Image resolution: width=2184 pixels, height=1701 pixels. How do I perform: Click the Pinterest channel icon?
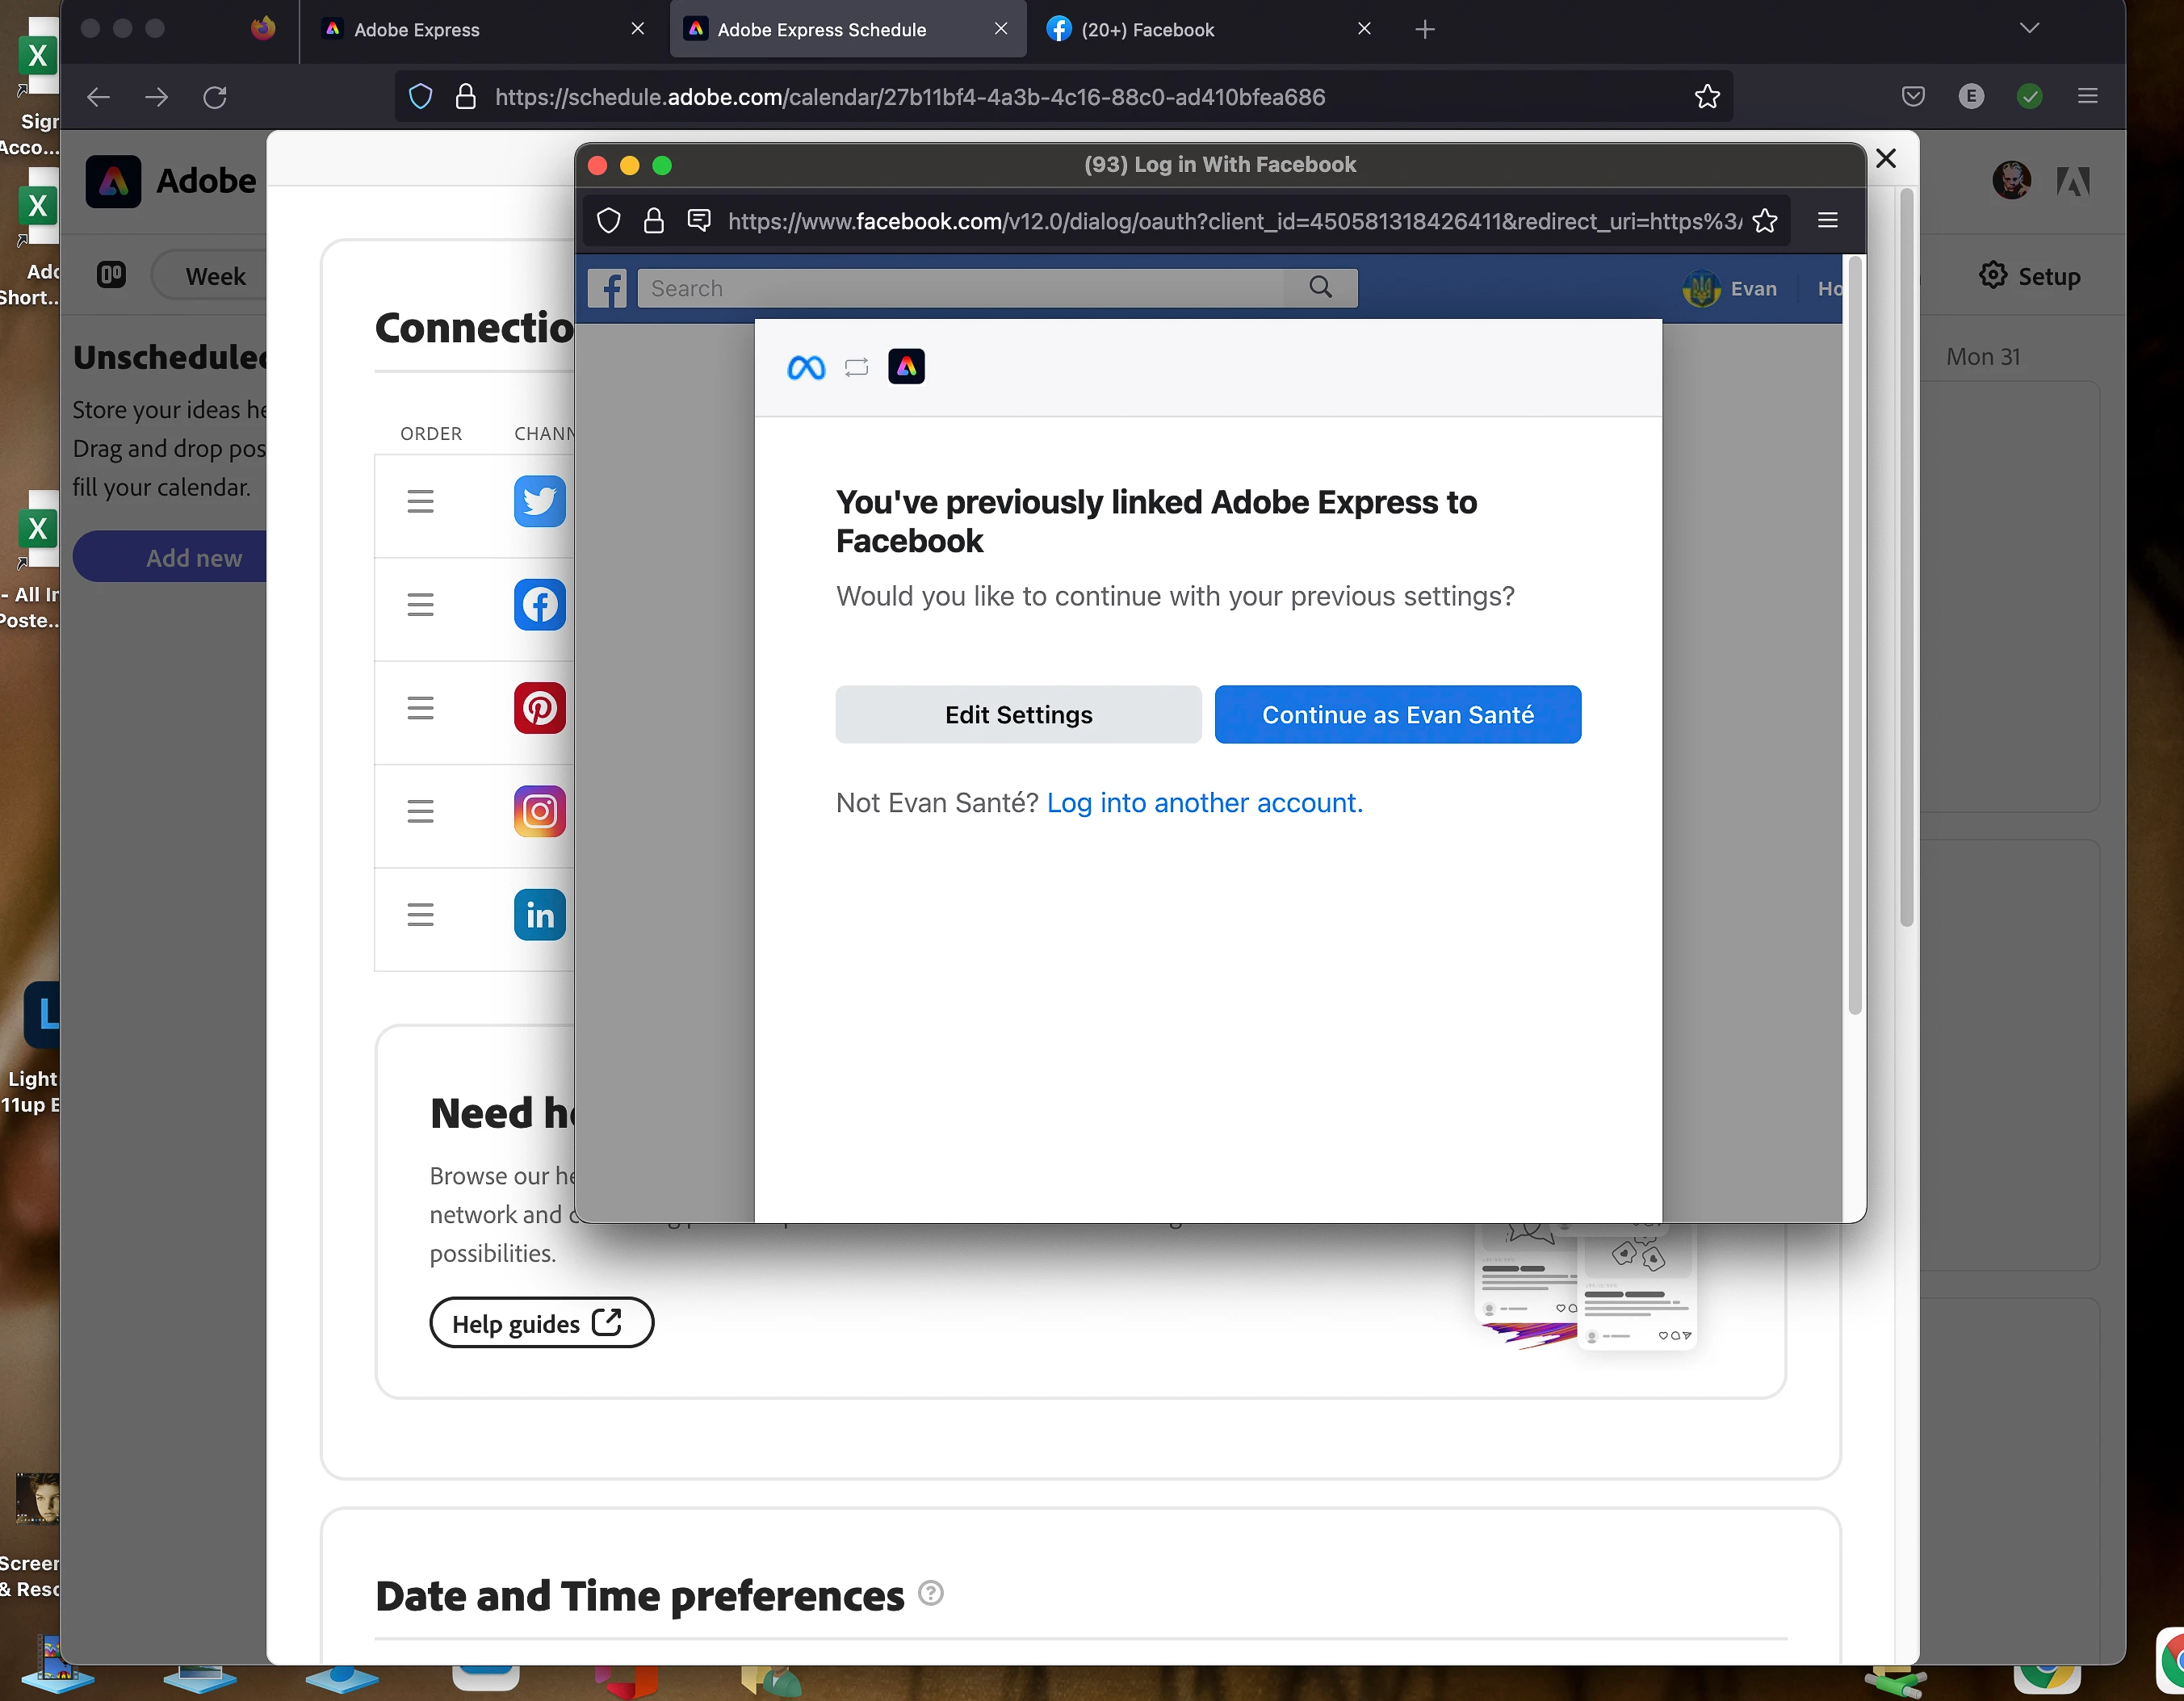coord(539,708)
